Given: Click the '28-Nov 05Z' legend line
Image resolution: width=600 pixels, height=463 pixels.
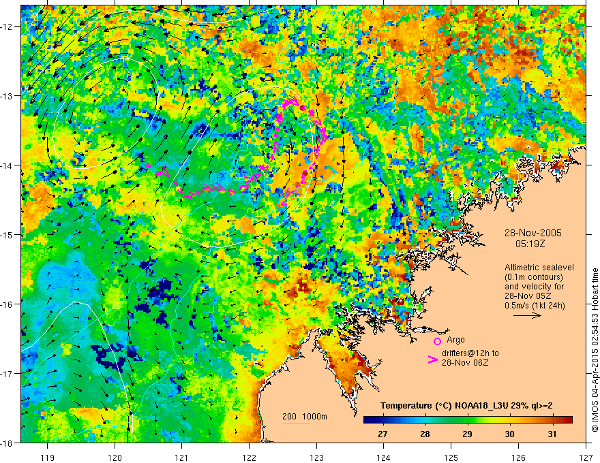Looking at the screenshot, I should [528, 296].
